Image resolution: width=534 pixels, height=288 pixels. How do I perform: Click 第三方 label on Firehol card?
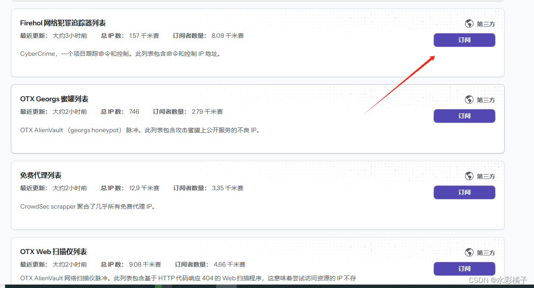click(486, 24)
